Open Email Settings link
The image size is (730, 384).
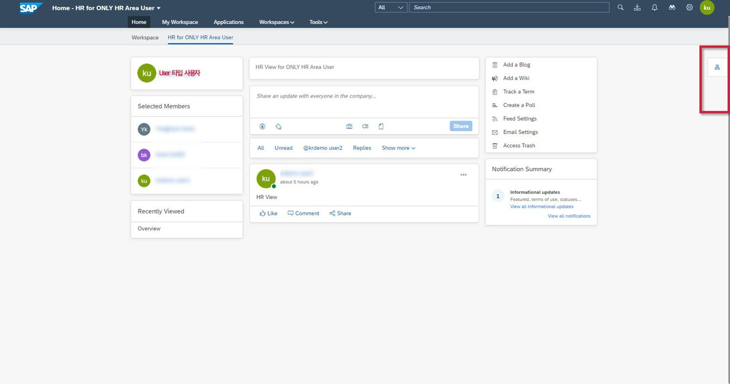click(x=520, y=132)
